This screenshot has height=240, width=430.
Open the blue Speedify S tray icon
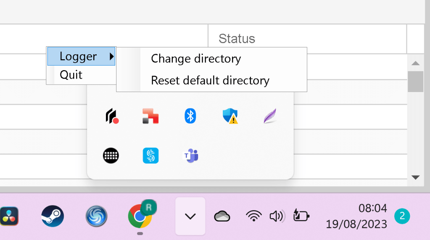tap(150, 156)
